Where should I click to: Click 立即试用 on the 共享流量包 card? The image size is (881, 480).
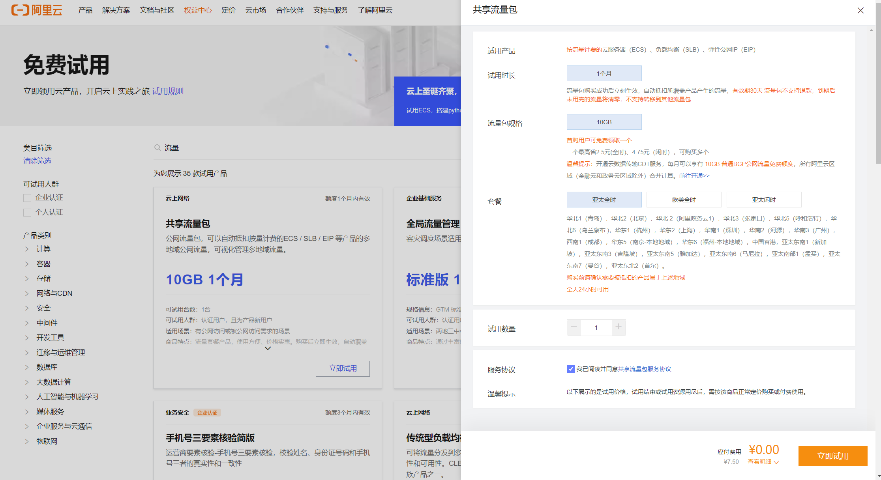point(343,368)
